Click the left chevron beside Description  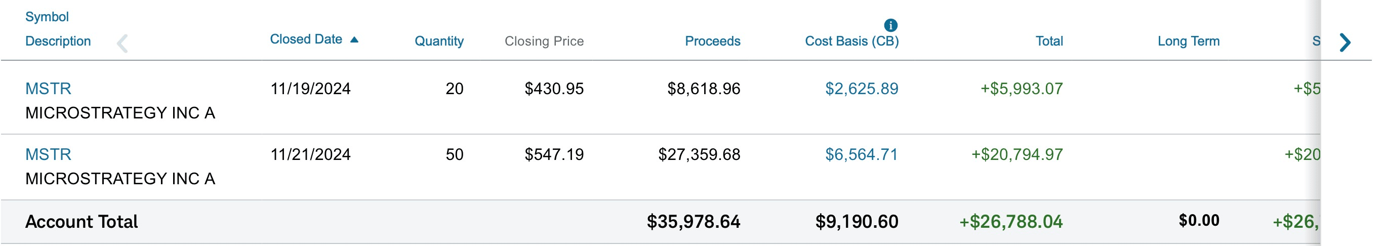(x=123, y=43)
